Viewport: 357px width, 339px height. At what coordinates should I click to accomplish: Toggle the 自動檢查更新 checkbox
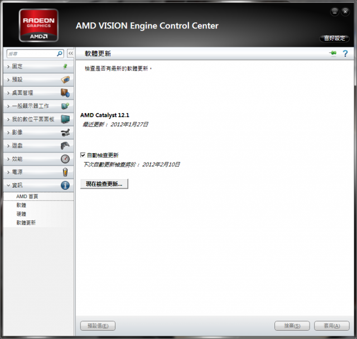click(83, 155)
